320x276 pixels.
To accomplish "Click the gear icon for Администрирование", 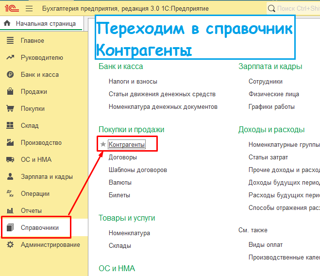I will pos(10,244).
